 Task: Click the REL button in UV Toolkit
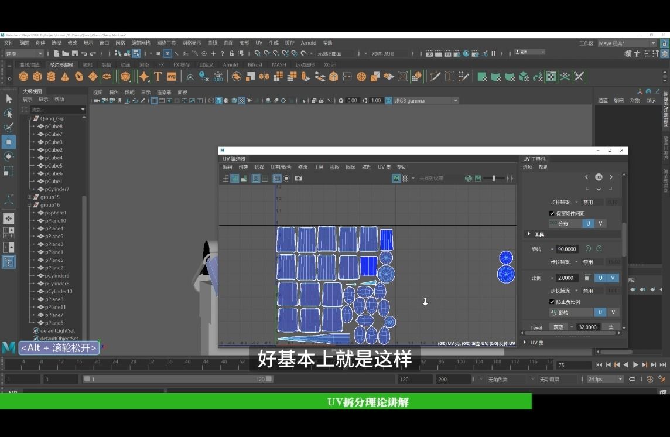click(x=599, y=177)
